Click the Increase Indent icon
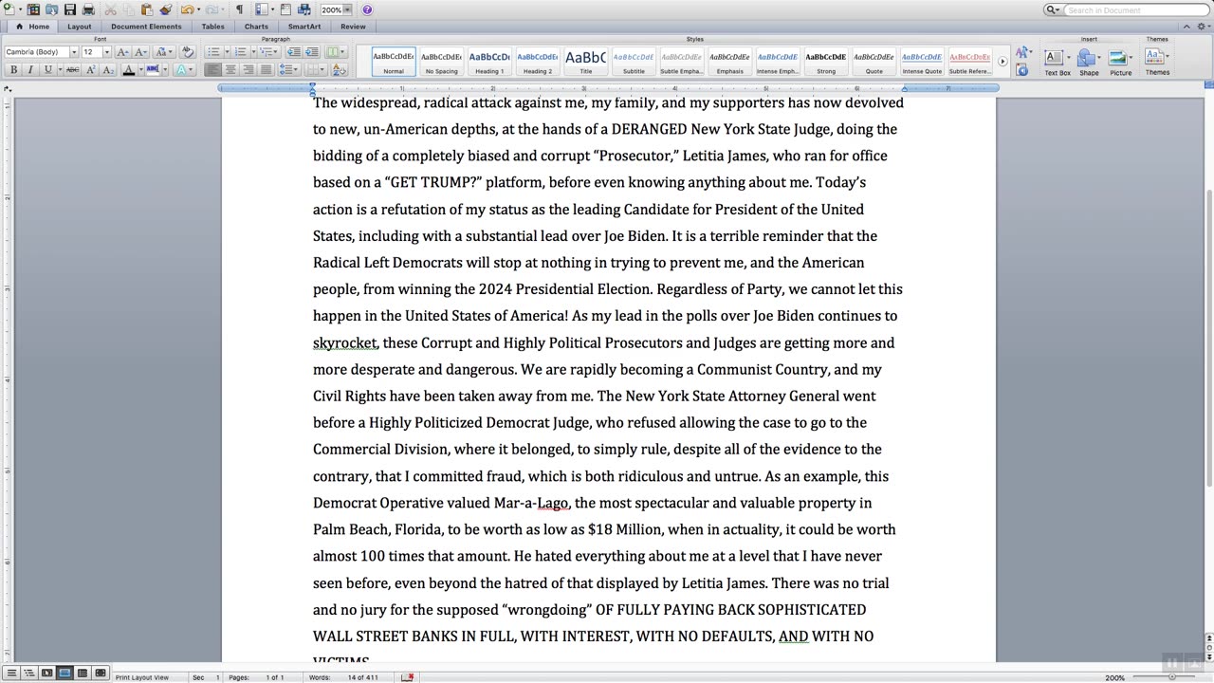 click(x=312, y=52)
